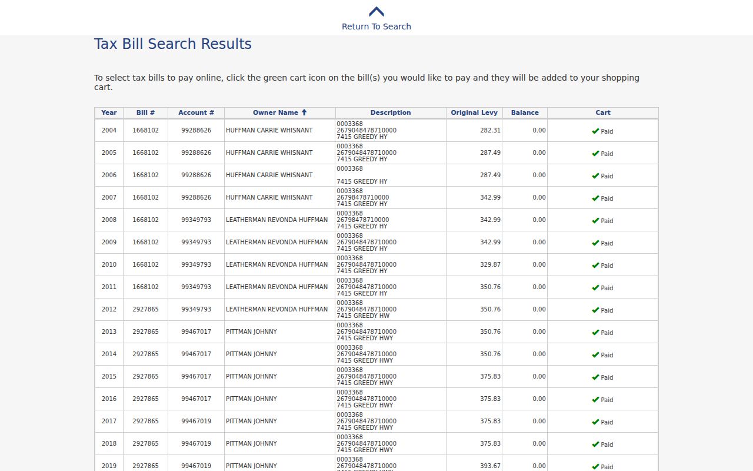Viewport: 753px width, 471px height.
Task: Click the green checkmark in the 2015 row
Action: click(595, 377)
